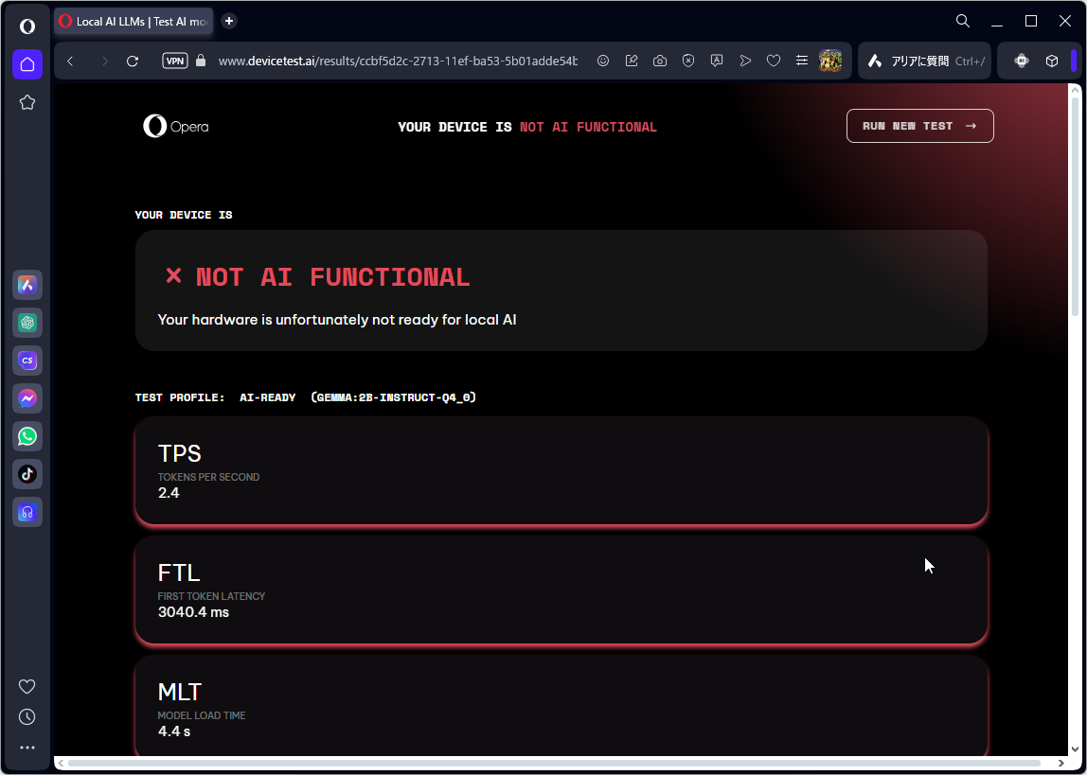This screenshot has width=1087, height=775.
Task: Go to the Speed Dial home icon
Action: (x=27, y=64)
